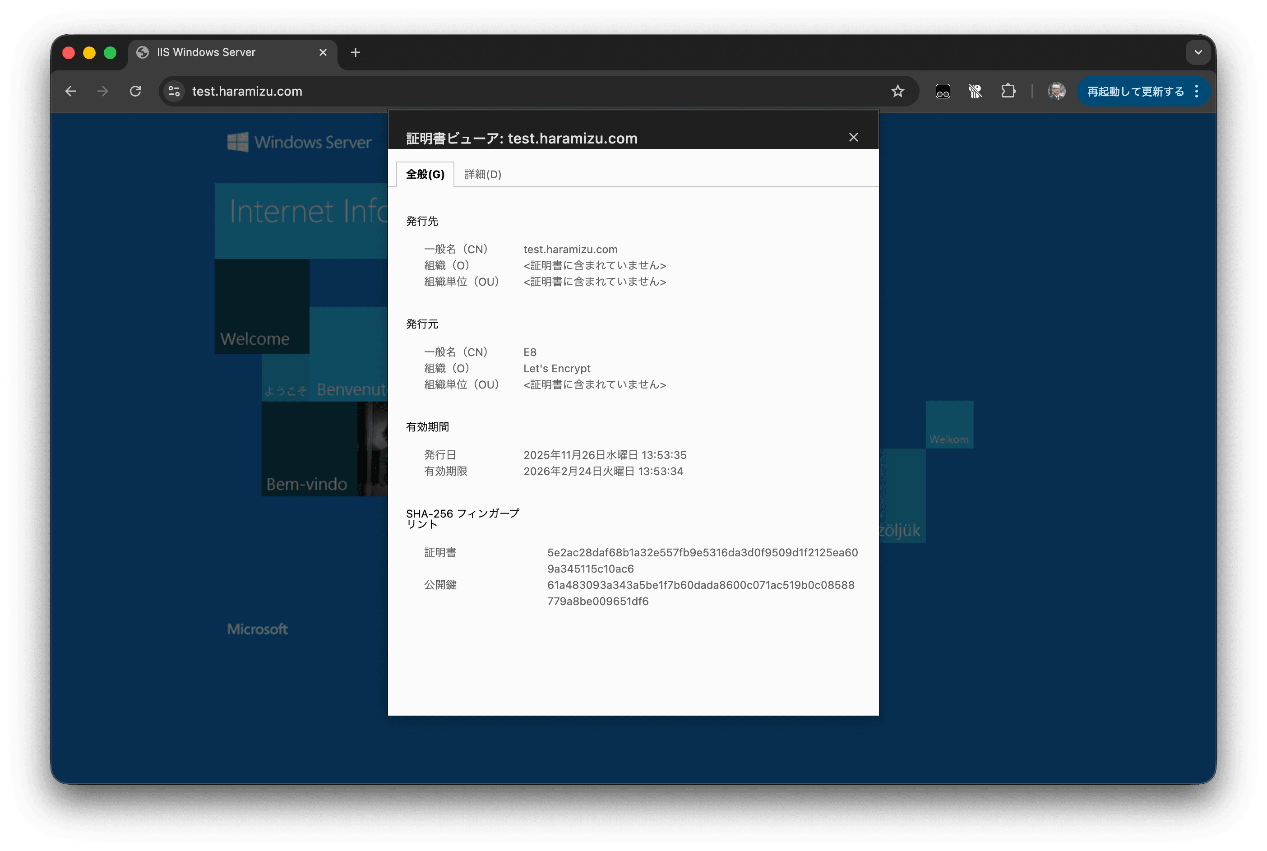
Task: Click the browser back arrow
Action: coord(70,91)
